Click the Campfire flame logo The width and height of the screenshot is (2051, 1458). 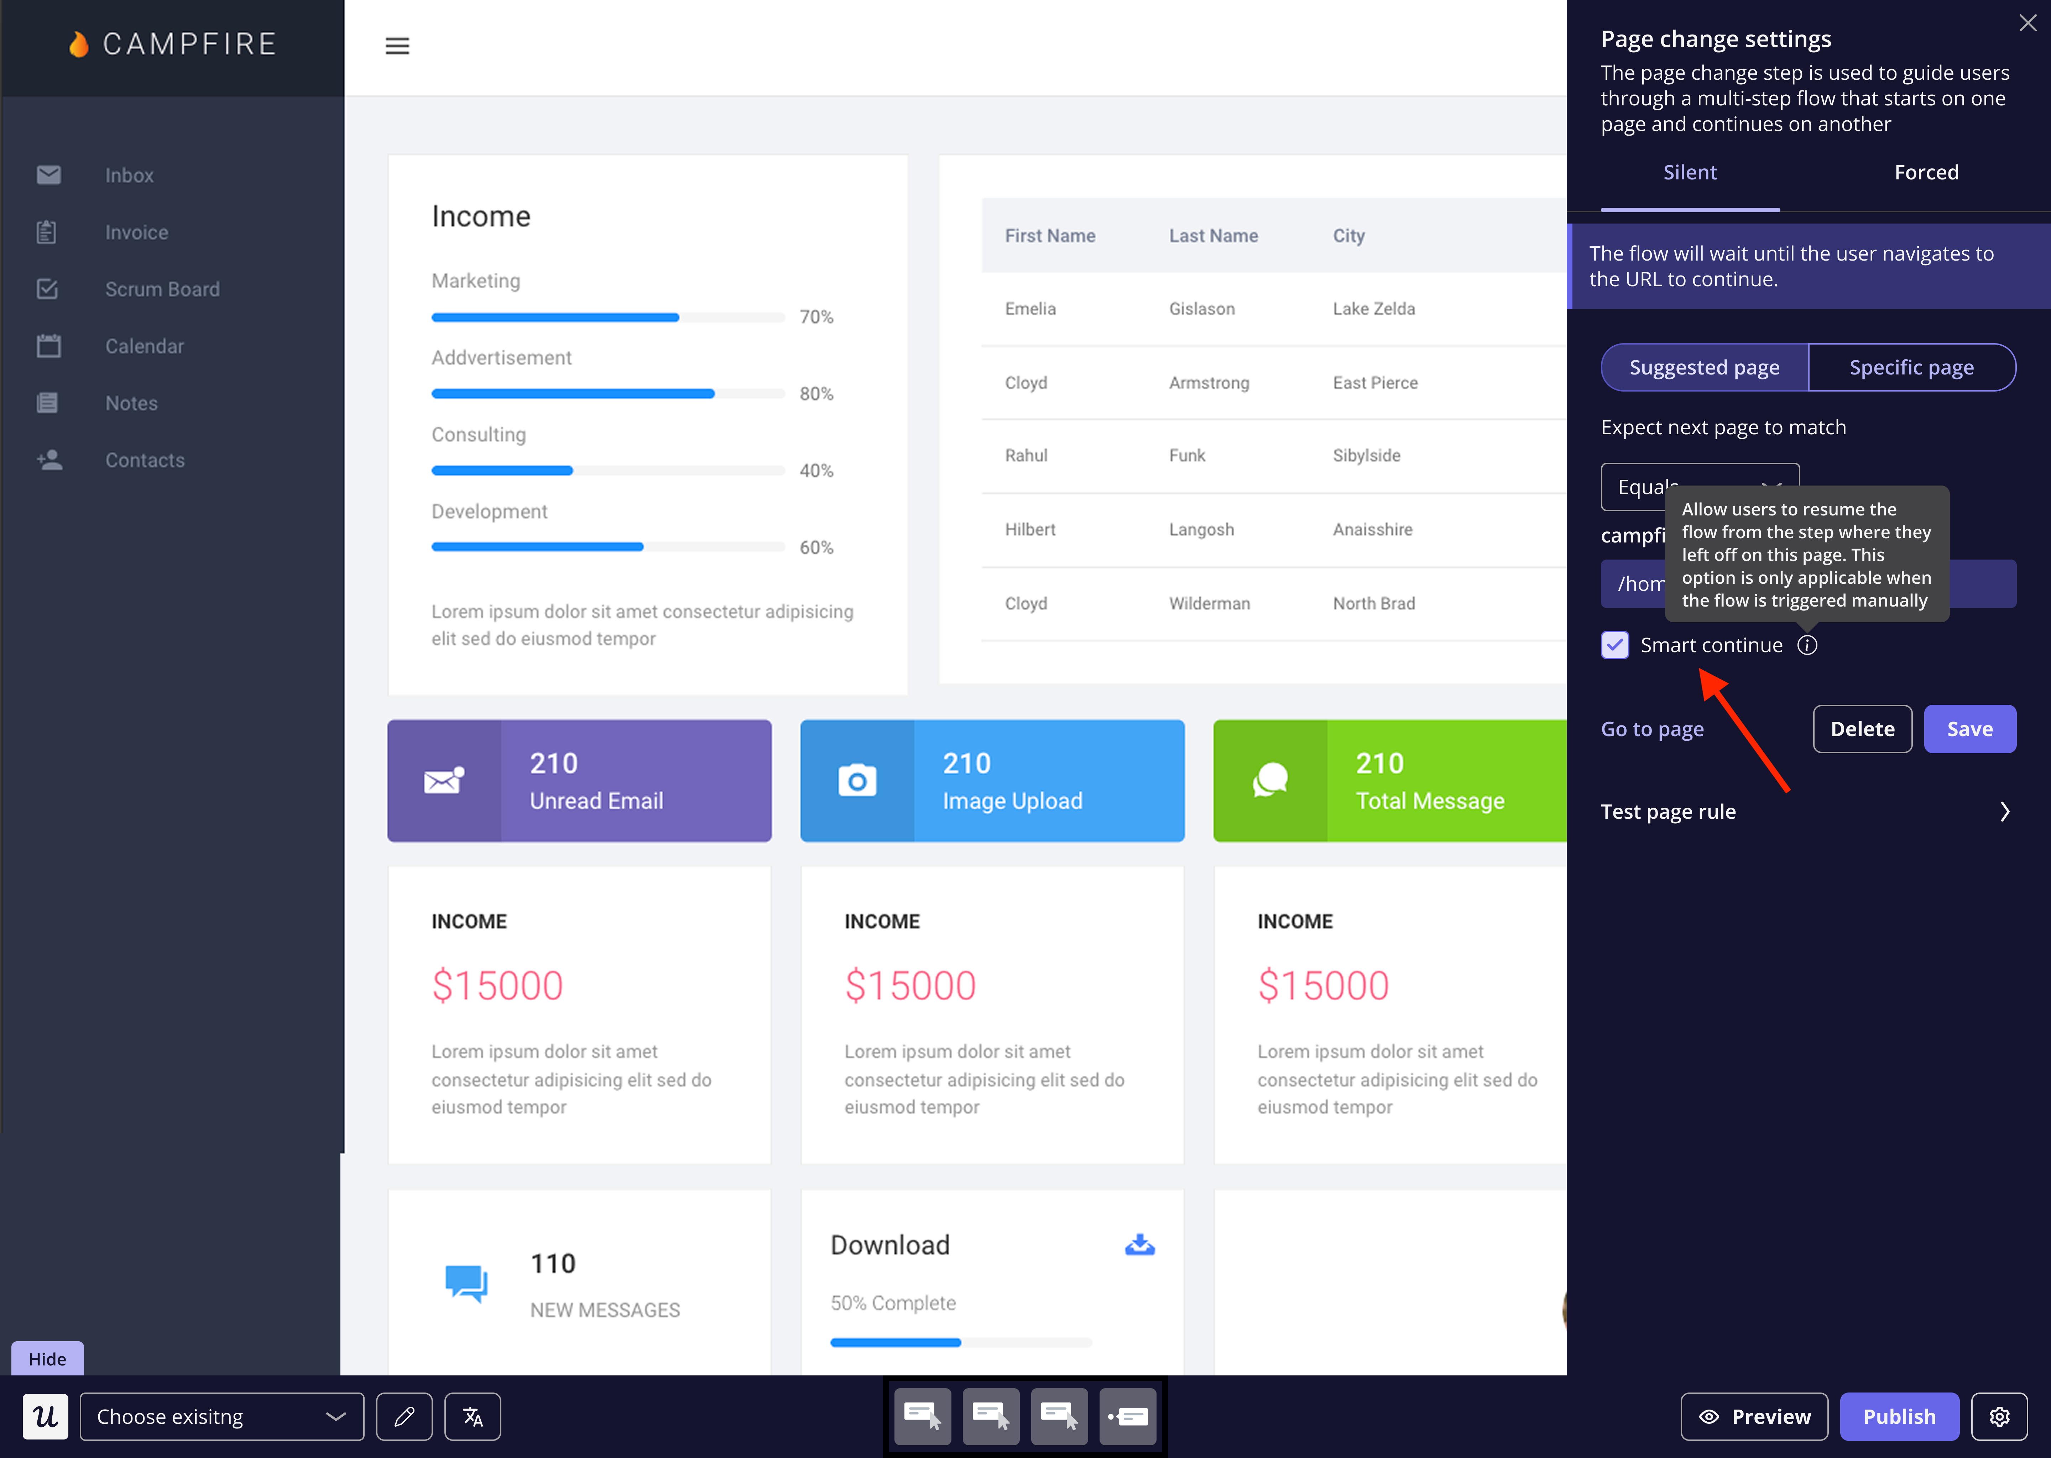click(79, 44)
